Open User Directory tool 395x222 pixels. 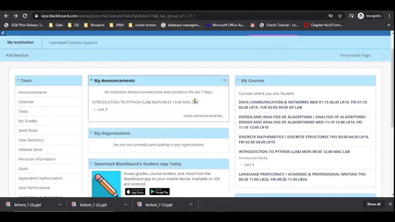(x=31, y=140)
